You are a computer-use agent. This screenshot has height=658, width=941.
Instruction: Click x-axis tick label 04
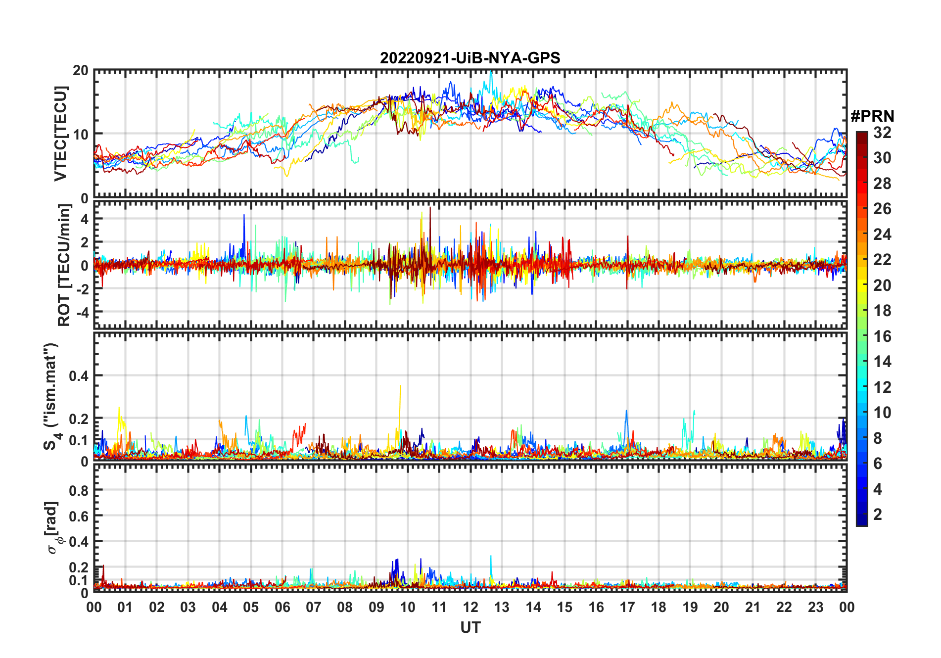[220, 607]
